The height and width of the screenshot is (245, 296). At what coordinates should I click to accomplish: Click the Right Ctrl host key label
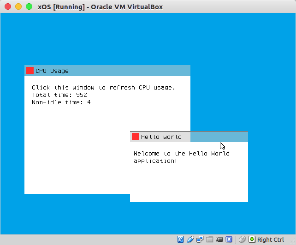[x=271, y=240]
